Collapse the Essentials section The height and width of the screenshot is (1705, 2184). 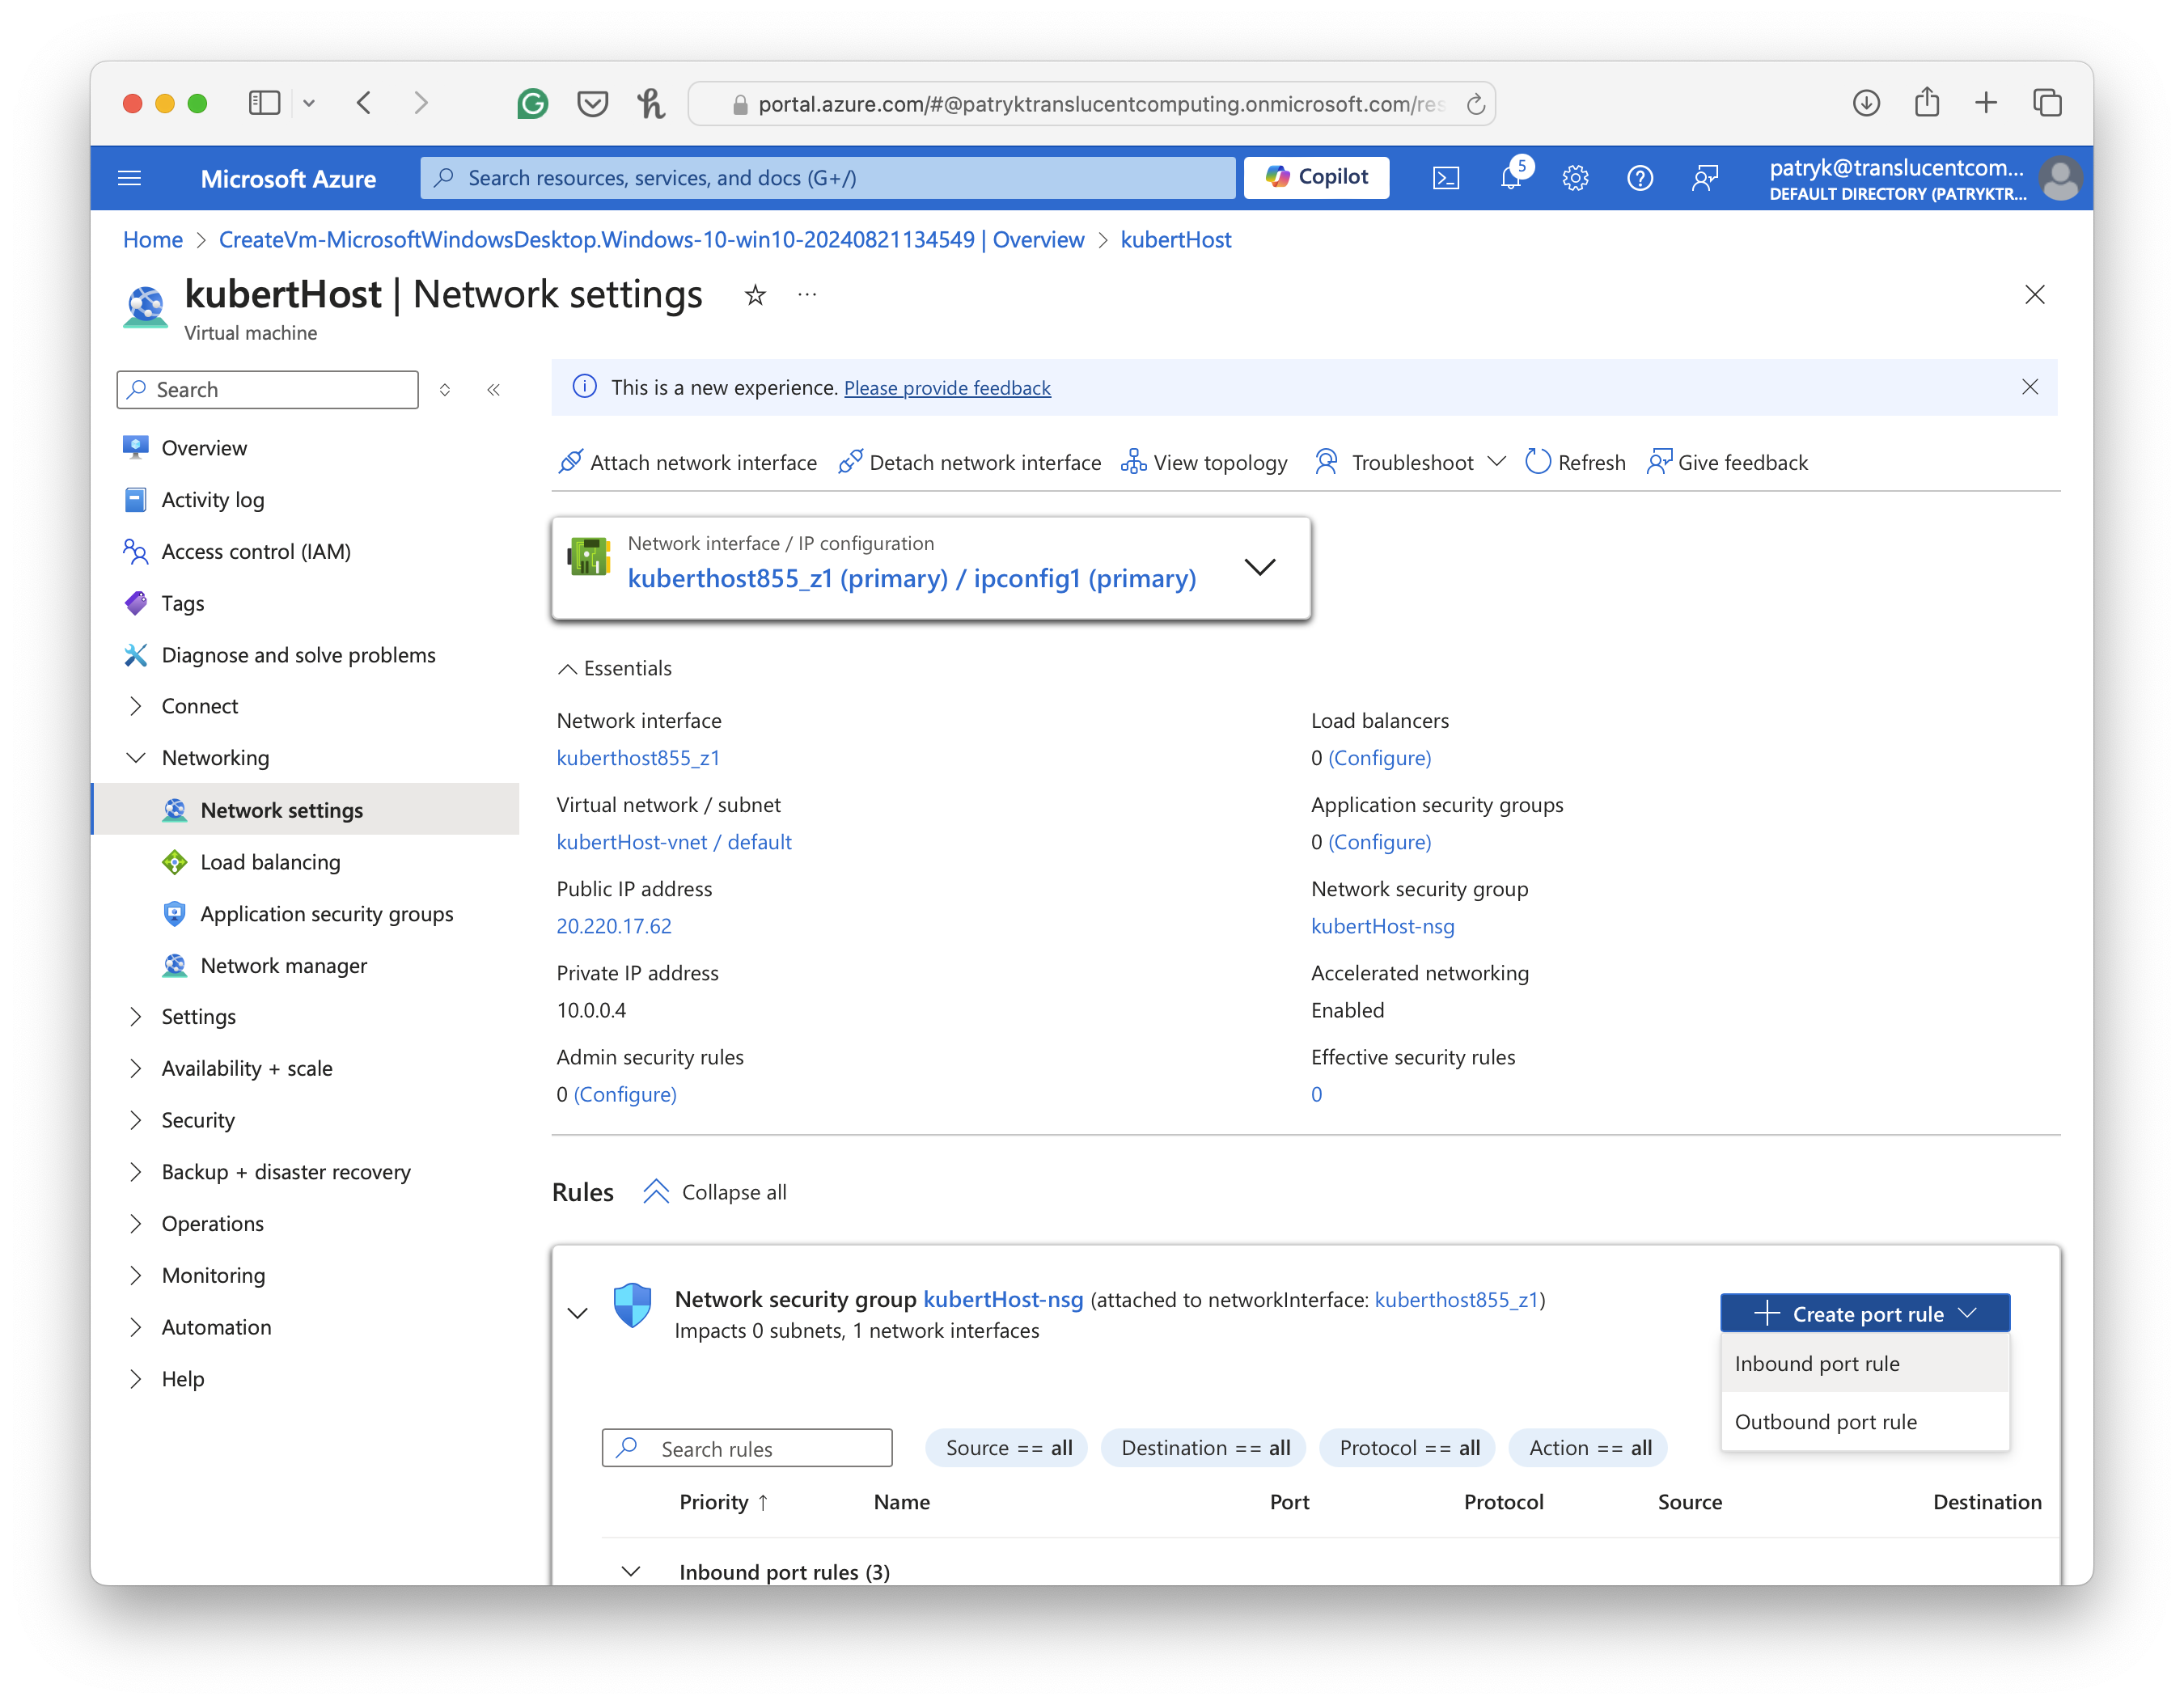pyautogui.click(x=615, y=668)
